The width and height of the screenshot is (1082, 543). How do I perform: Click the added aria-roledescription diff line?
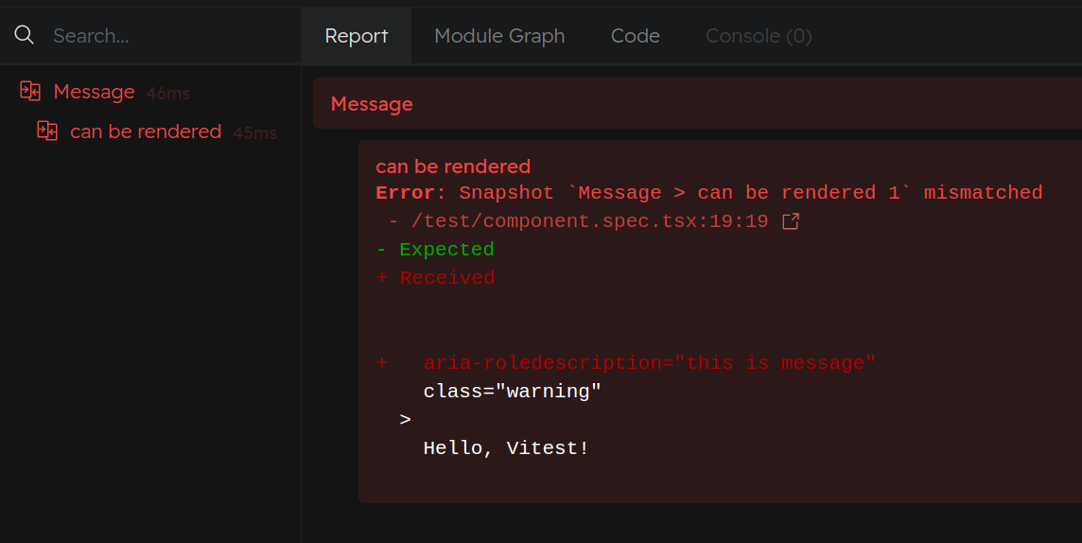[x=626, y=363]
